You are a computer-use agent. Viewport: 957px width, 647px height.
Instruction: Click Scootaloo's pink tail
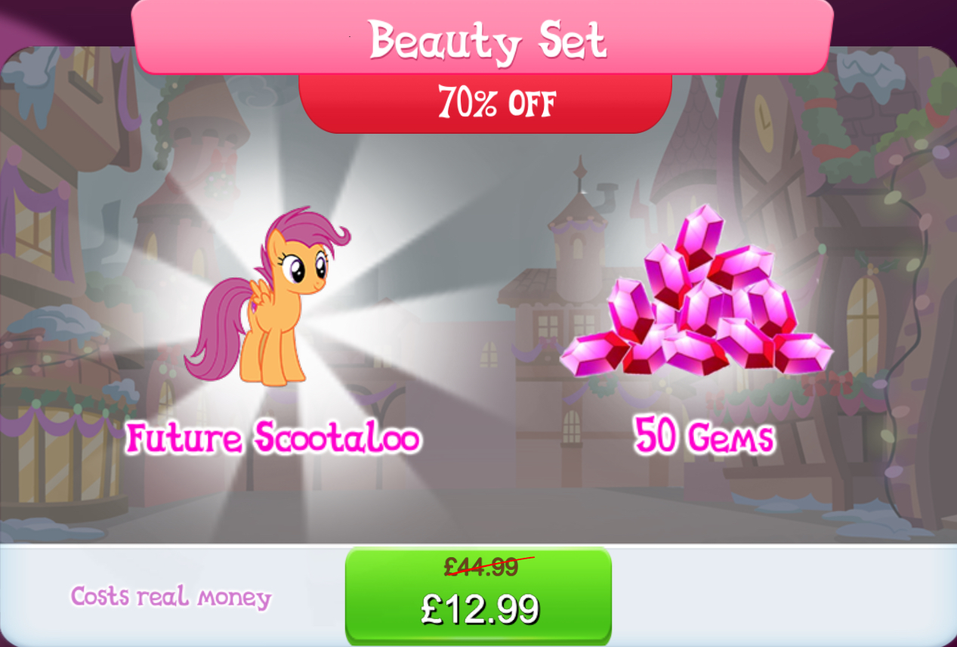tap(215, 329)
